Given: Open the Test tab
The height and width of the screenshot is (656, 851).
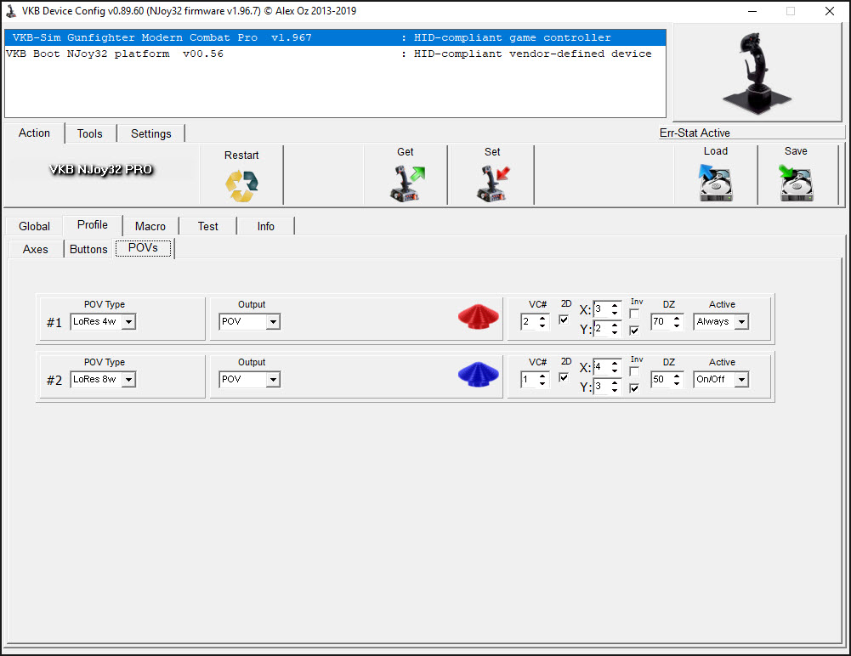Looking at the screenshot, I should pos(208,226).
